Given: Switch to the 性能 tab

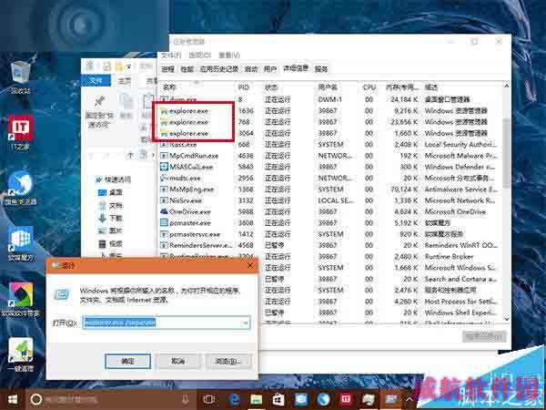Looking at the screenshot, I should click(x=187, y=69).
